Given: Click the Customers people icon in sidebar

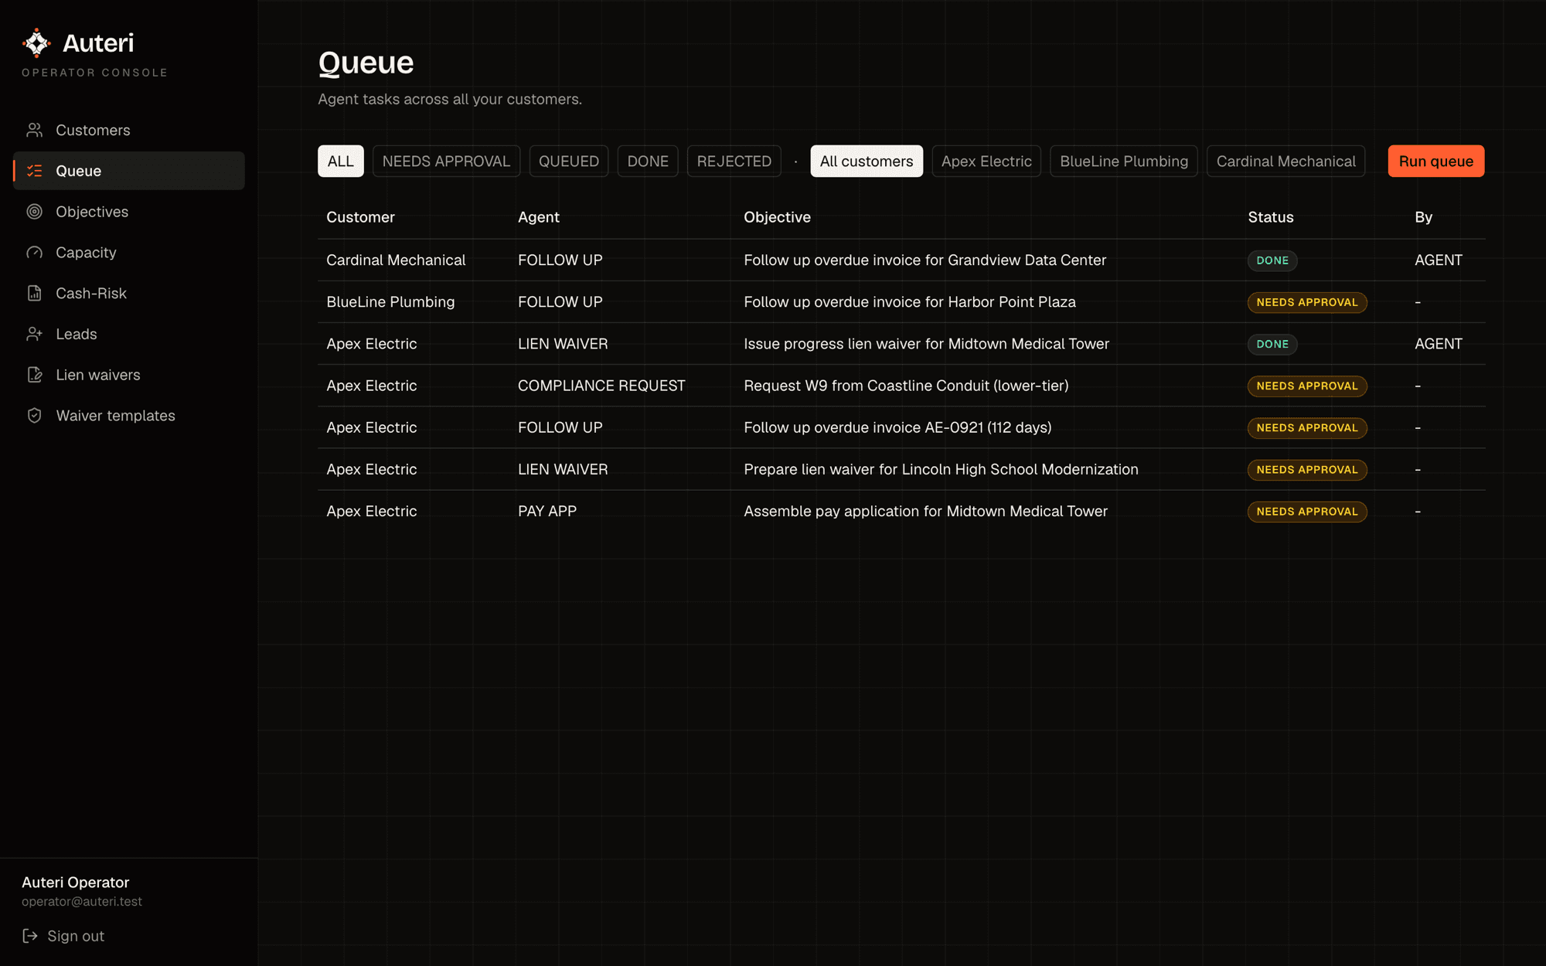Looking at the screenshot, I should point(34,130).
